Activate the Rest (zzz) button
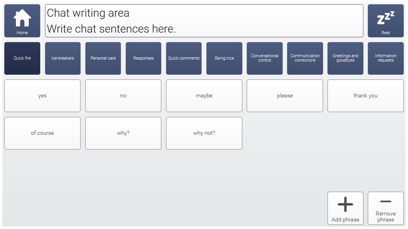408x229 pixels. (385, 21)
